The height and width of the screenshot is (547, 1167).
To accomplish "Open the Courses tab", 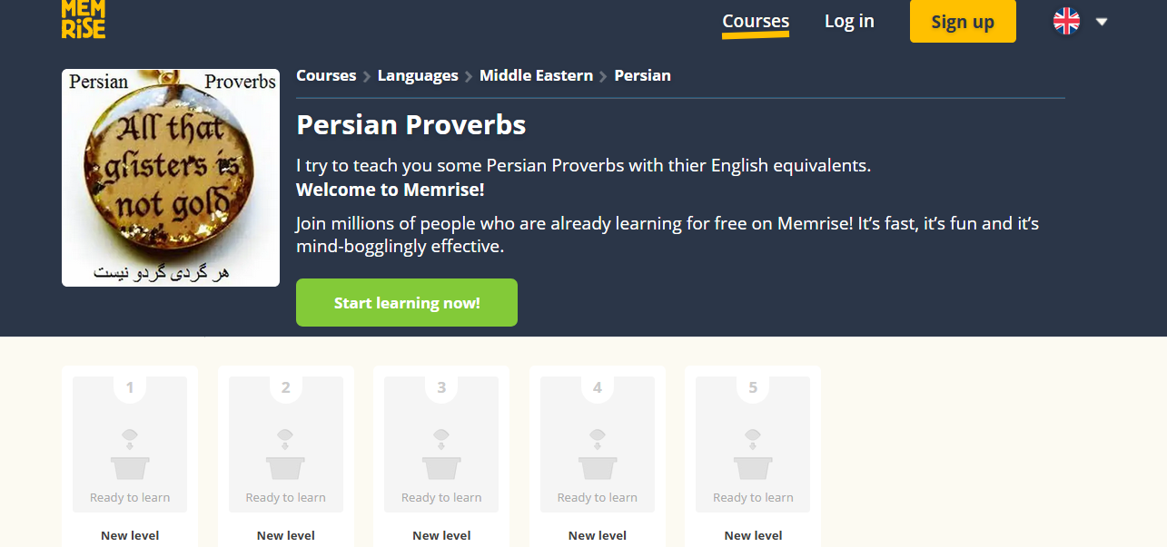I will [756, 21].
